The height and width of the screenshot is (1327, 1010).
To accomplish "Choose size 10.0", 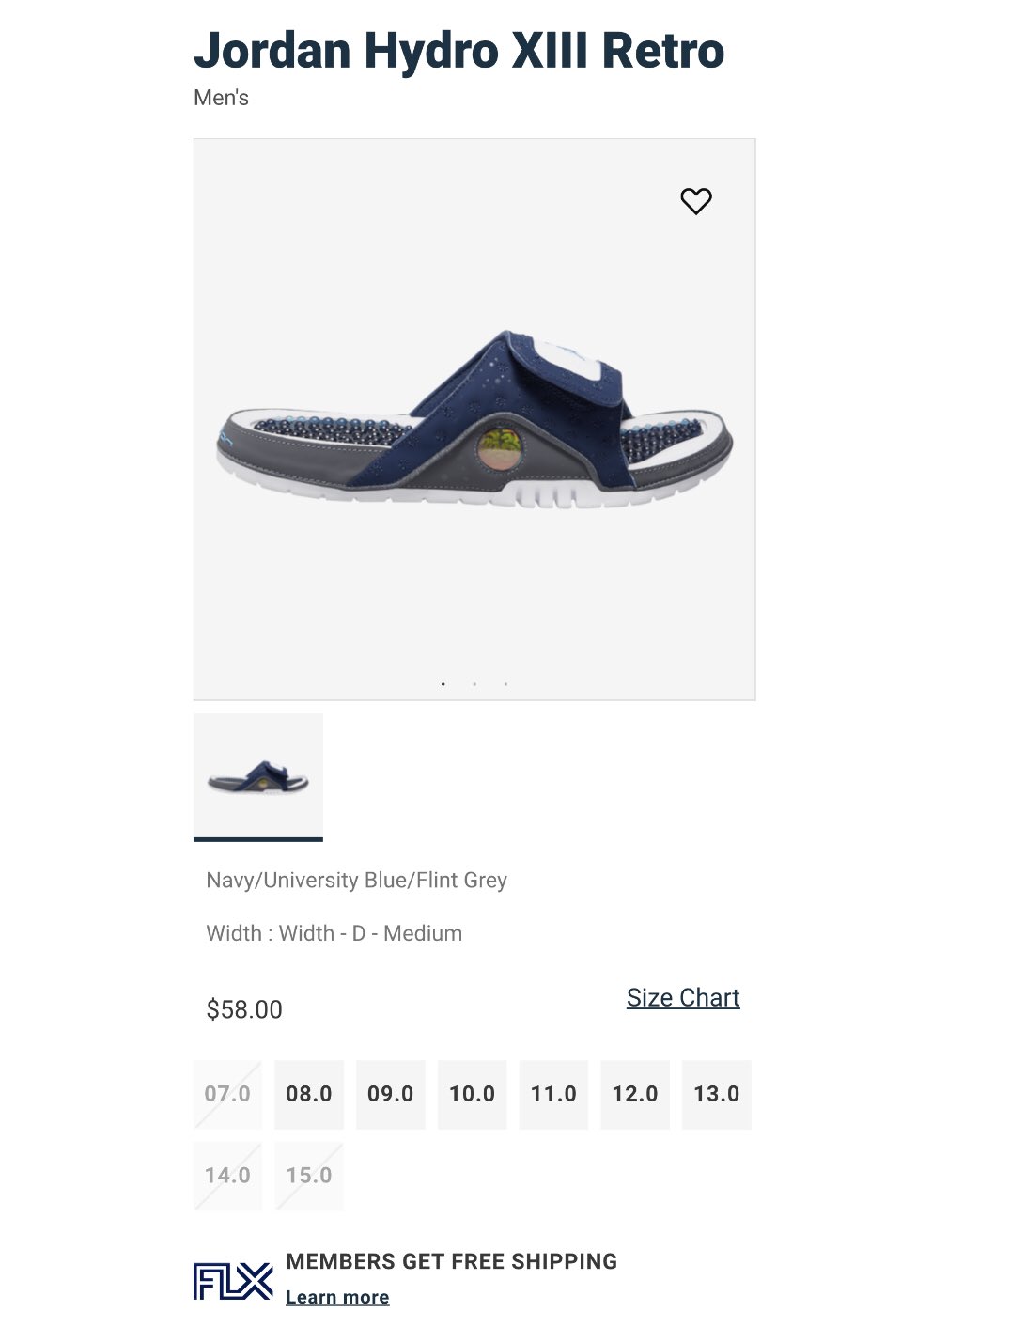I will coord(472,1094).
